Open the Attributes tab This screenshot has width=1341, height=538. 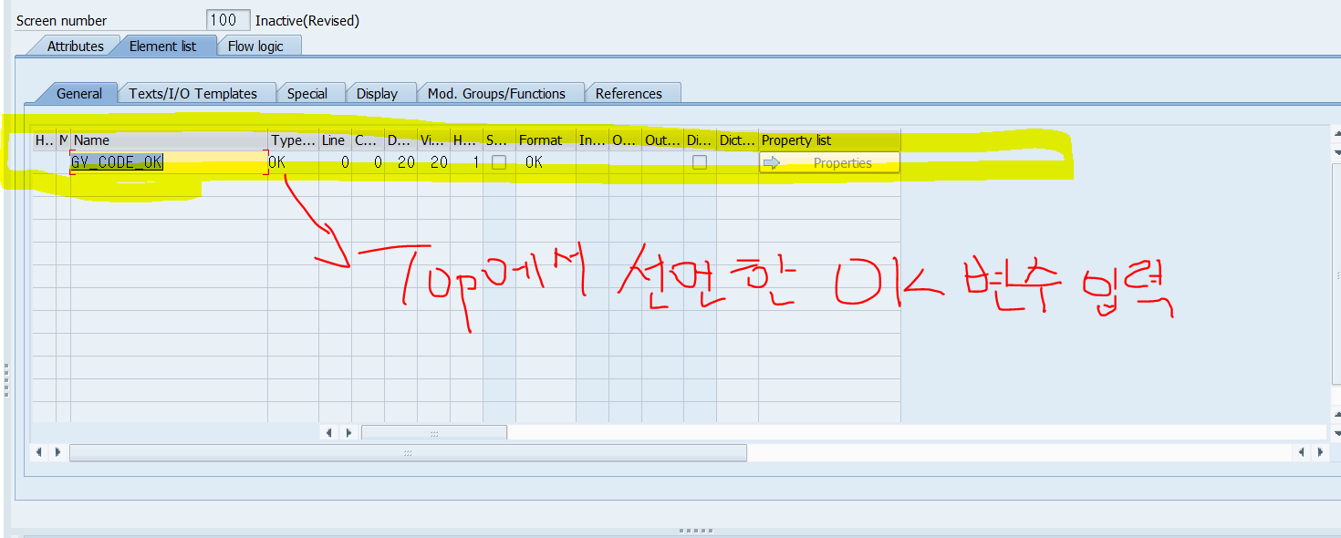click(75, 46)
